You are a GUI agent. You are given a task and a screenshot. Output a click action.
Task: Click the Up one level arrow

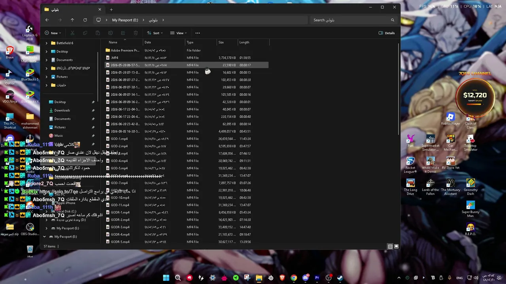pyautogui.click(x=72, y=20)
